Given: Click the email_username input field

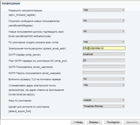Looking at the screenshot, I should click(104, 67).
